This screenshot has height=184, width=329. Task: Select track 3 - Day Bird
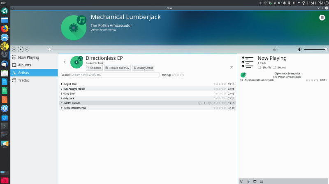[147, 94]
